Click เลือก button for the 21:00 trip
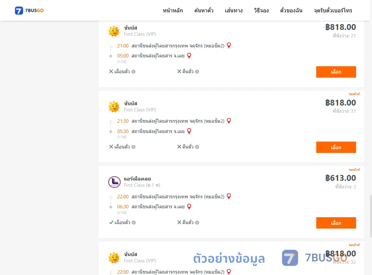Viewport: 372px width, 275px height. coord(336,72)
